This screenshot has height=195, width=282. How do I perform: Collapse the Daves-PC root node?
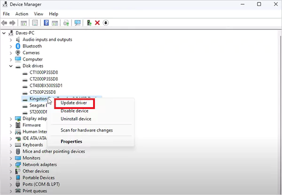pos(4,33)
